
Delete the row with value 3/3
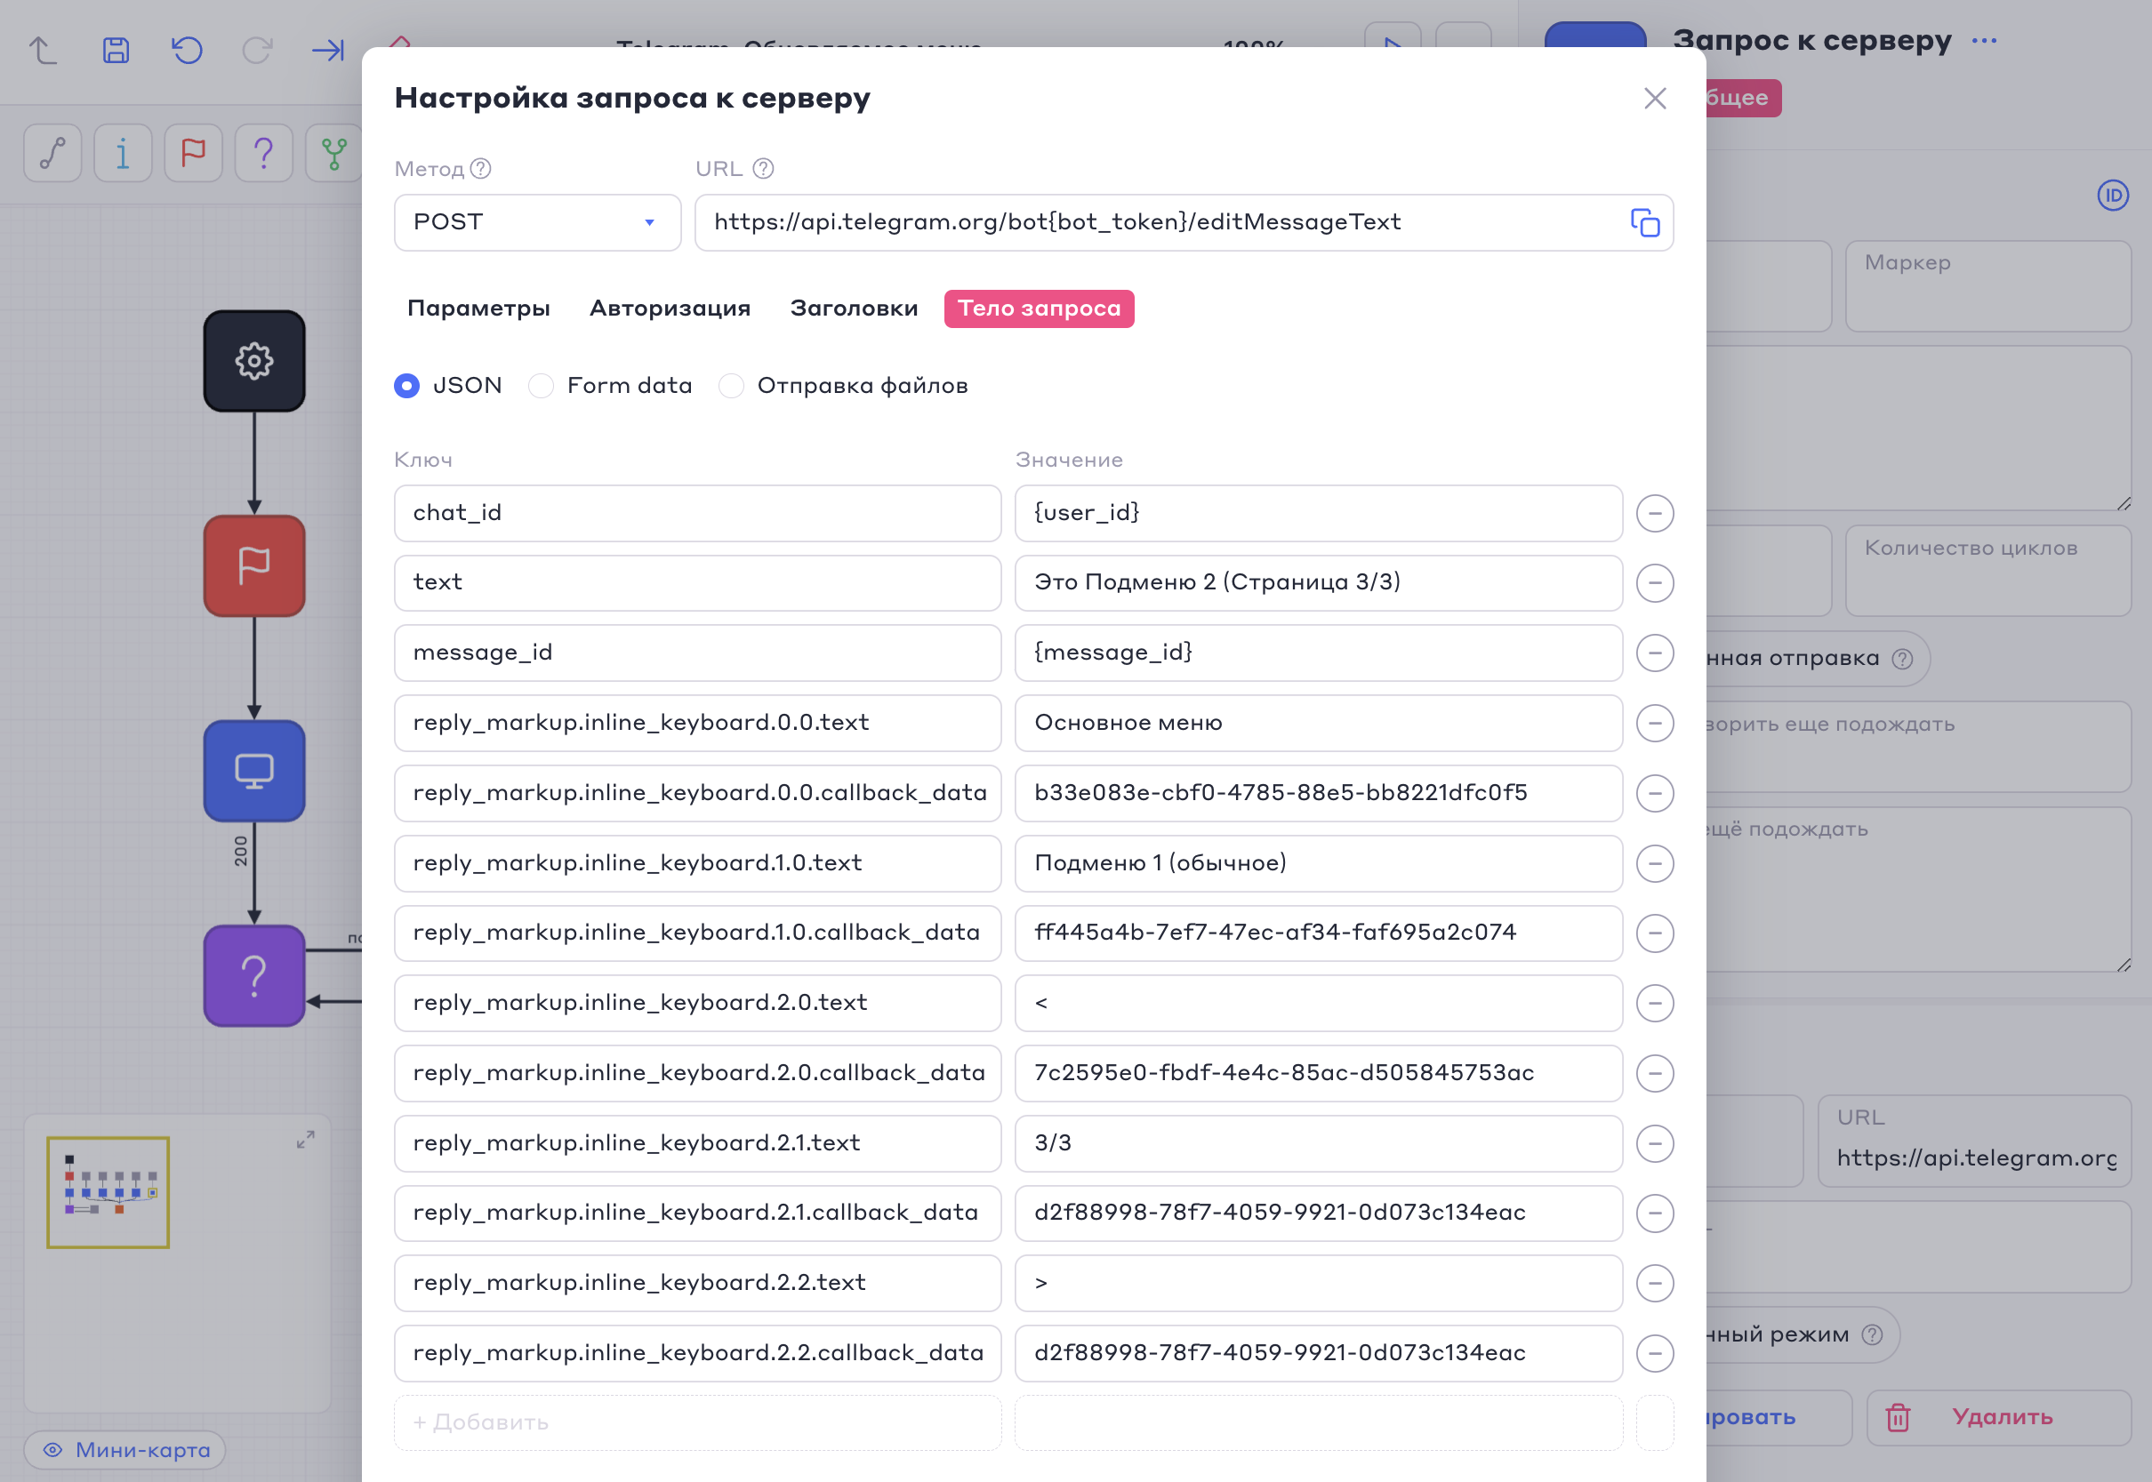pyautogui.click(x=1654, y=1143)
